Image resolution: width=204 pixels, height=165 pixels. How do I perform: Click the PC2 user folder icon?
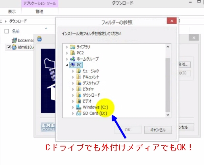click(x=73, y=53)
